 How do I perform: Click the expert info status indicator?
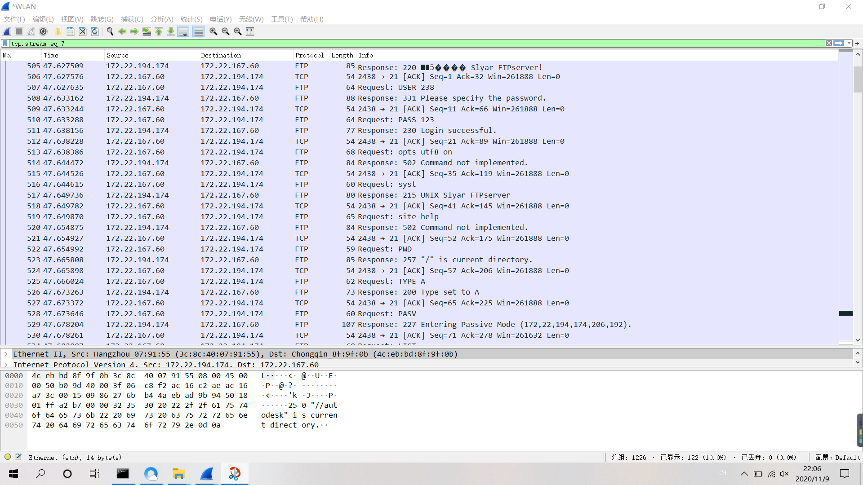pos(8,457)
